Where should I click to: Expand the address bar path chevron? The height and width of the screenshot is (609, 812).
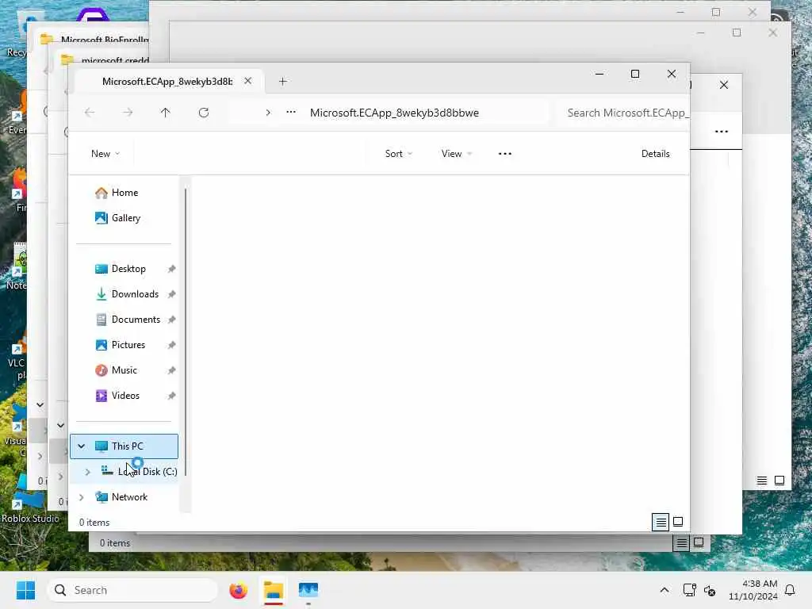tap(268, 113)
